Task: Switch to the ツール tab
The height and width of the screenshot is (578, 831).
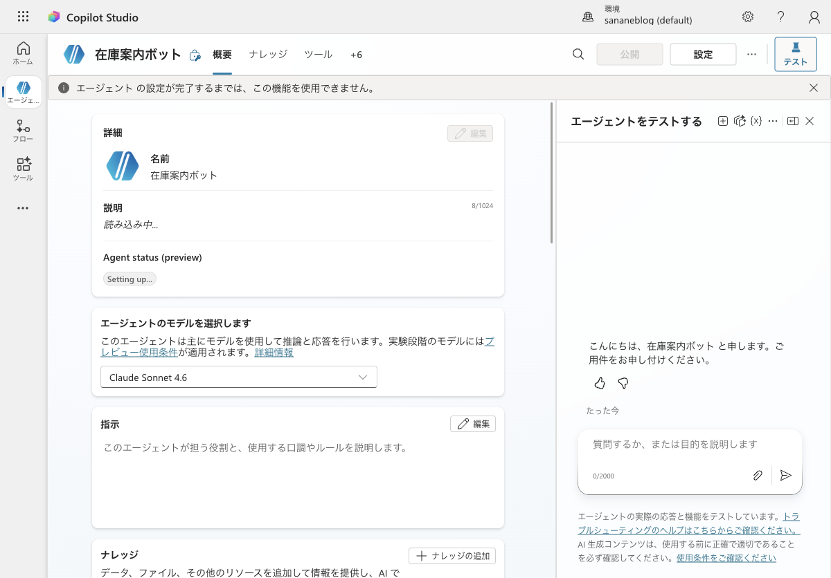Action: (x=319, y=55)
